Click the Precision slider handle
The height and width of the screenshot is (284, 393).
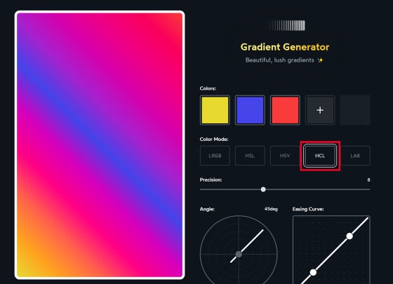263,189
